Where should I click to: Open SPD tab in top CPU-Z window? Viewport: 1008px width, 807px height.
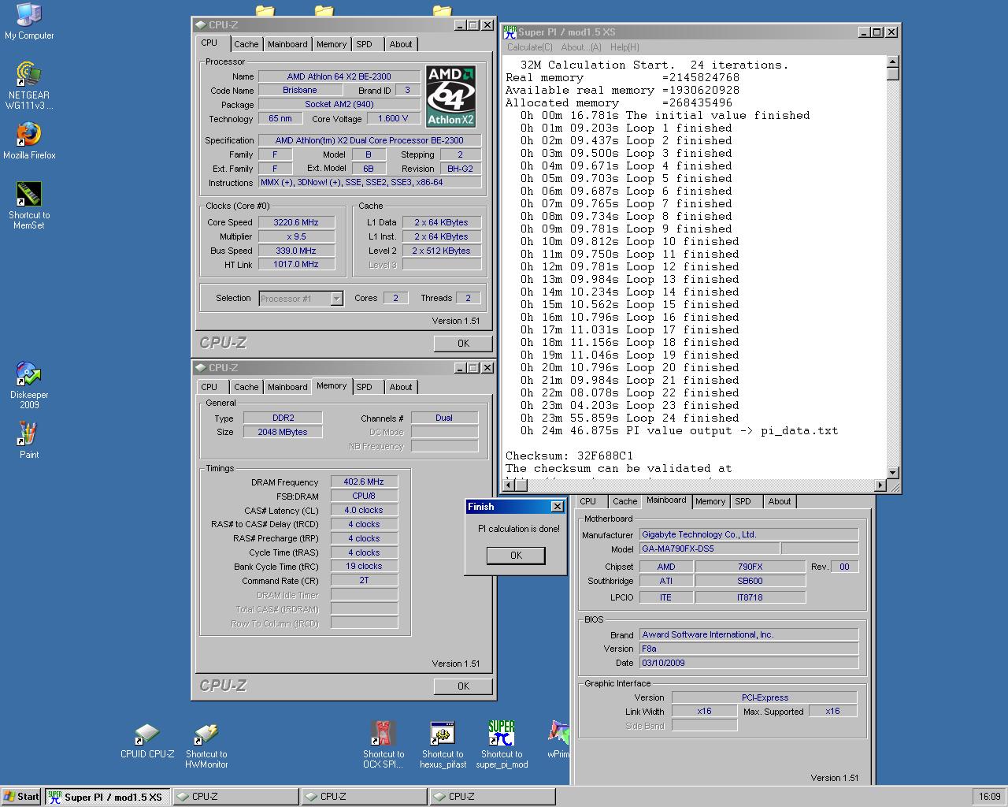point(364,44)
